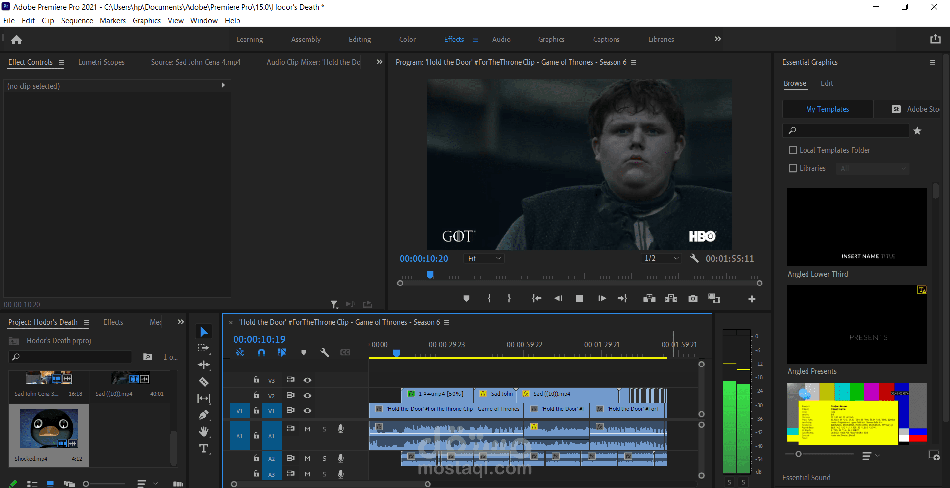This screenshot has height=488, width=950.
Task: Check the Libraries checkbox
Action: 793,168
